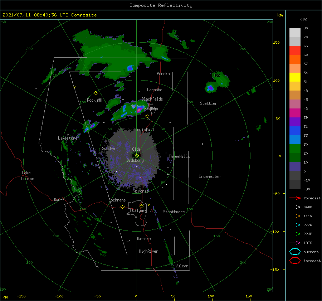Click the 04DK legend label
322x301 pixels.
[308, 207]
